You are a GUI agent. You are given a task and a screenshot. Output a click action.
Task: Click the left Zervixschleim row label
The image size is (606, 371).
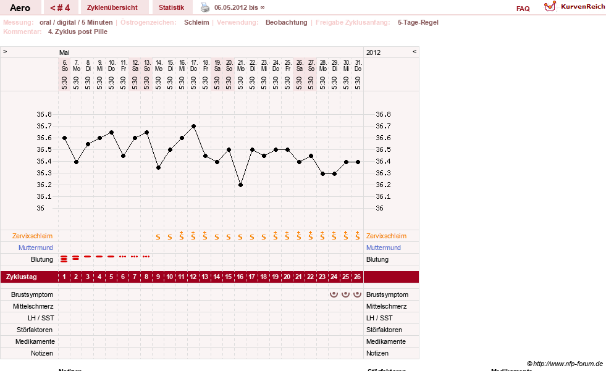[x=33, y=236]
